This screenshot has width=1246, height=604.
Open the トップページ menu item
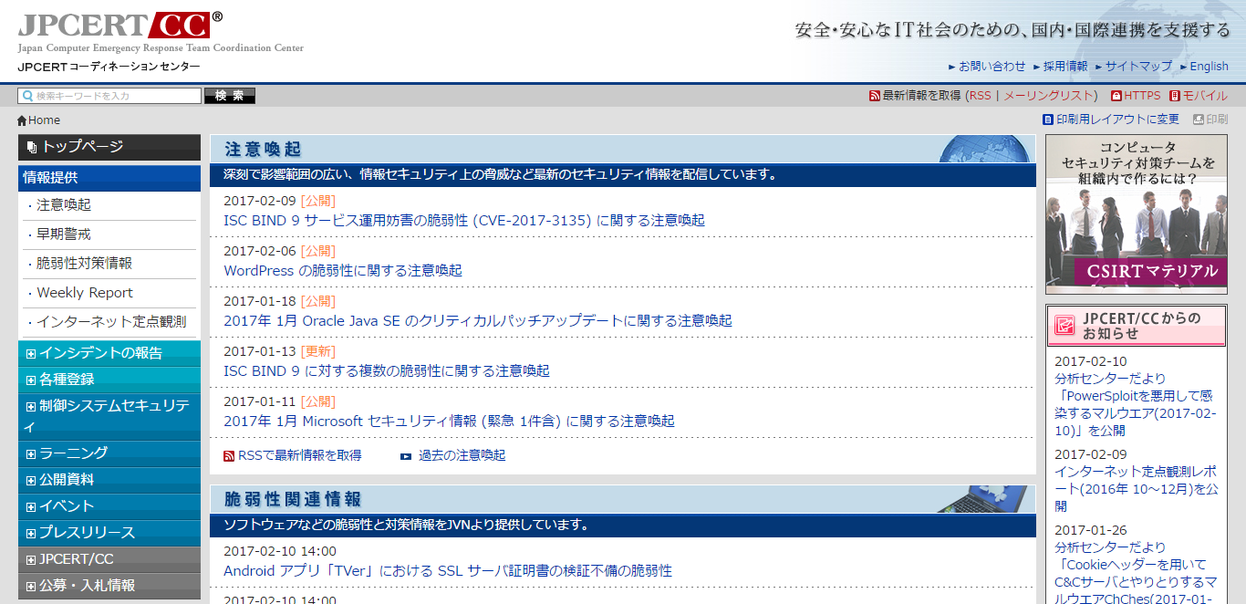109,147
